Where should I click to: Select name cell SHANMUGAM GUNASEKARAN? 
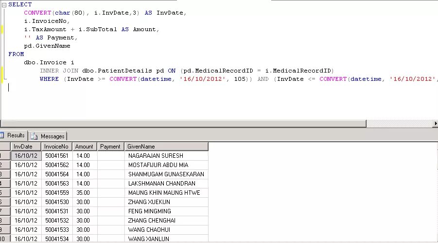tap(166, 174)
